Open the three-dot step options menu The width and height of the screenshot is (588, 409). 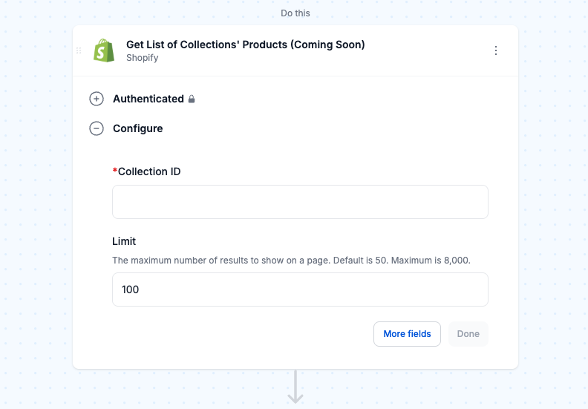(496, 50)
